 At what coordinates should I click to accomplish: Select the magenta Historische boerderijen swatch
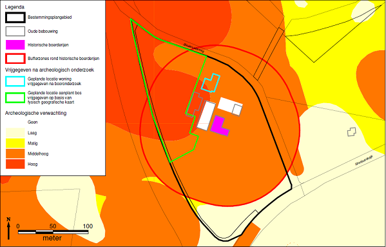(x=15, y=44)
